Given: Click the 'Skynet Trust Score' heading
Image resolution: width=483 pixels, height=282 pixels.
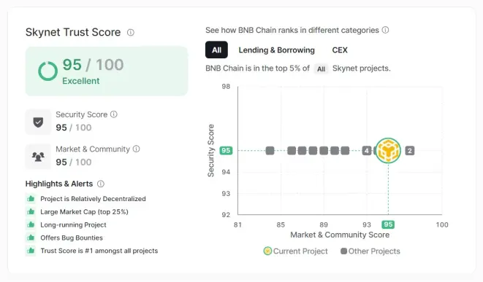Looking at the screenshot, I should click(x=73, y=32).
